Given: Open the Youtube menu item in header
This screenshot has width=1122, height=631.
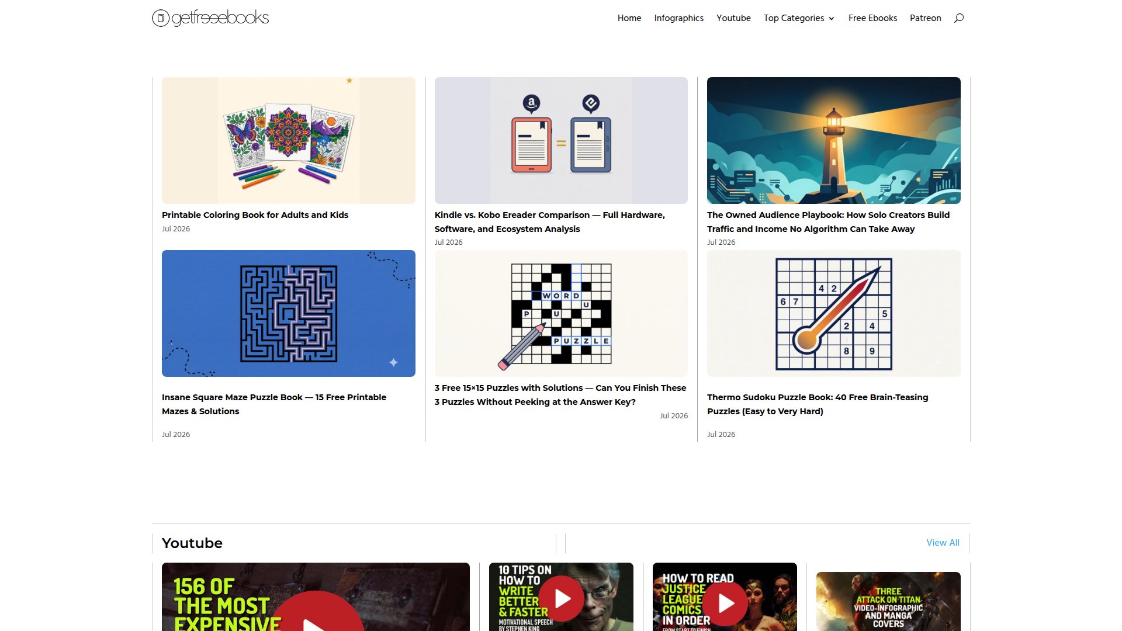Looking at the screenshot, I should (733, 18).
